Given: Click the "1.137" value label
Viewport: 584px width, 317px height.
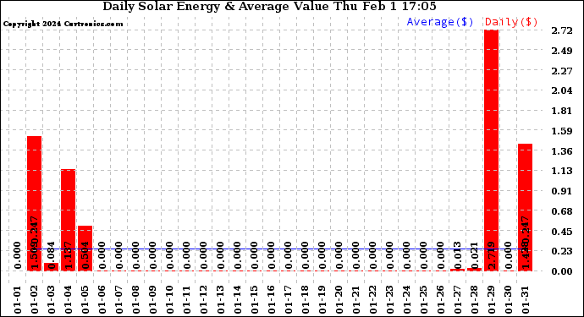Looking at the screenshot, I should (x=69, y=255).
